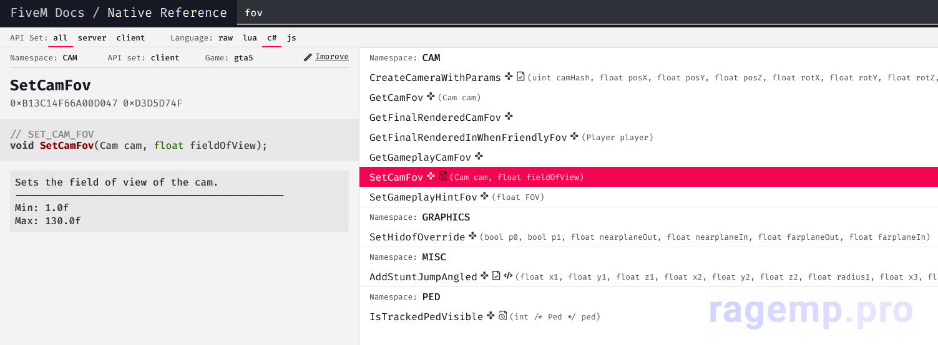Screen dimensions: 938x345
Task: Click gamepad icon beside SetHidofOverride
Action: [x=472, y=236]
